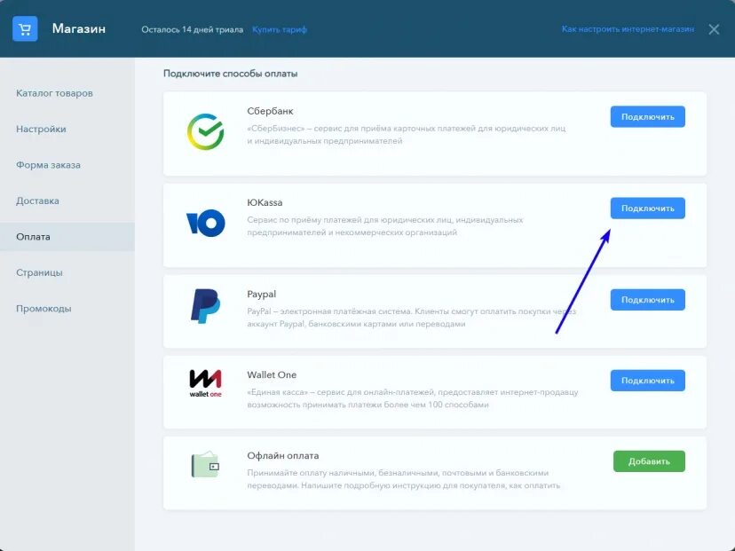This screenshot has width=735, height=551.
Task: Click the «СберБизнес» description text
Action: [407, 135]
